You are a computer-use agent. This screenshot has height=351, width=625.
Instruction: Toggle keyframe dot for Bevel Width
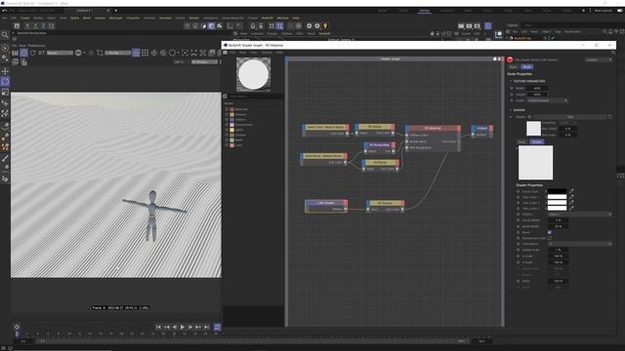519,226
